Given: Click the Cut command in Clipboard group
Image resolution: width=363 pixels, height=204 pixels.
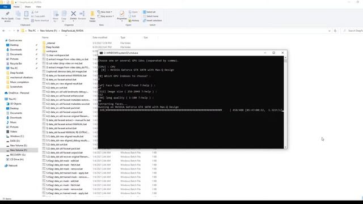Looking at the screenshot, I should (x=35, y=12).
